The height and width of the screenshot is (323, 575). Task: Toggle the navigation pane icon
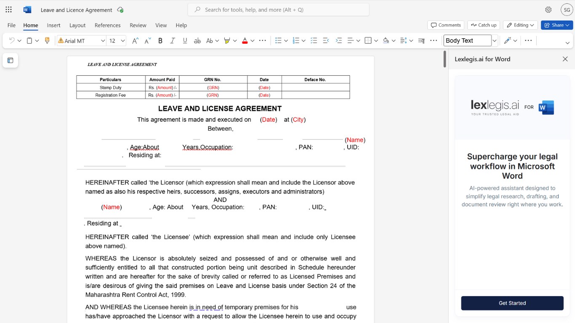[10, 60]
